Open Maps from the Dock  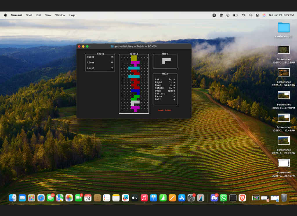coord(60,198)
